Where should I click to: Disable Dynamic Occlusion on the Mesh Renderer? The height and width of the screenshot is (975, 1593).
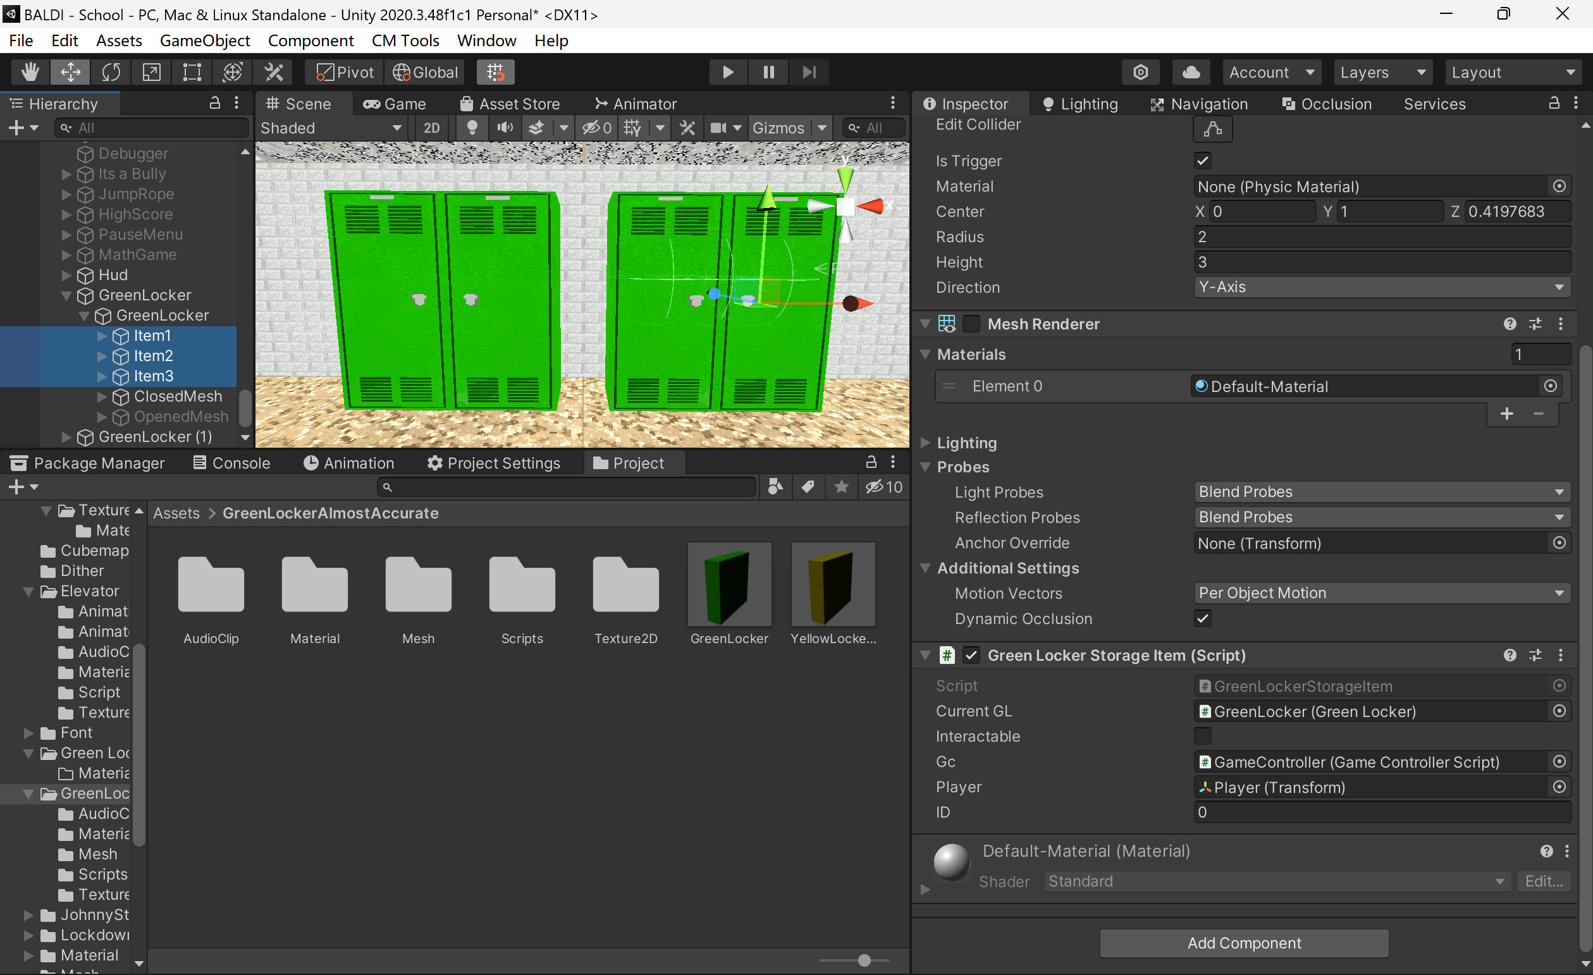(1203, 618)
